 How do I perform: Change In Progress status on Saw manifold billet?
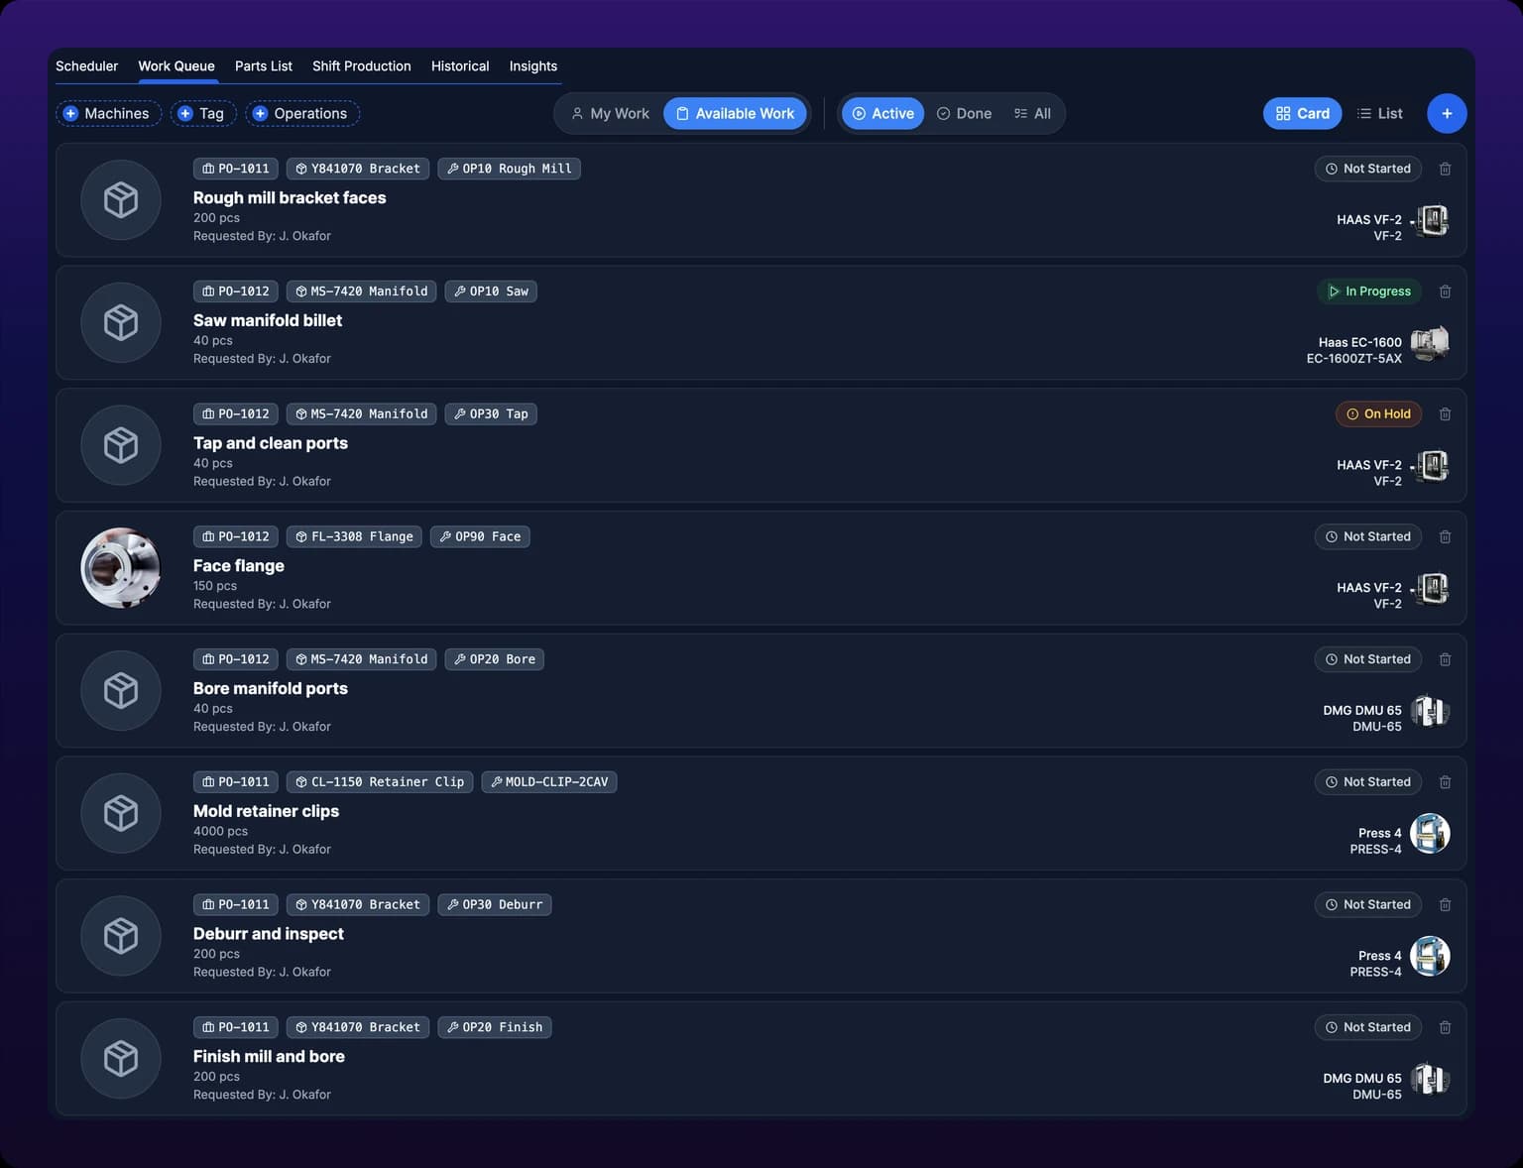click(1368, 292)
